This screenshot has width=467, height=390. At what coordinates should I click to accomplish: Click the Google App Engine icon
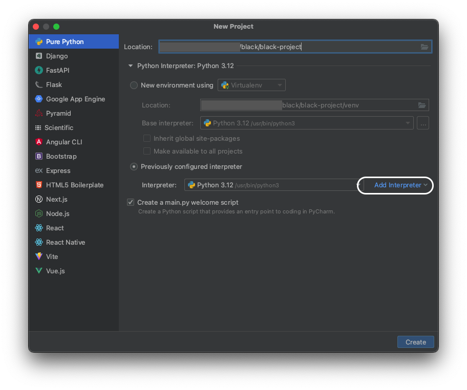(x=39, y=99)
